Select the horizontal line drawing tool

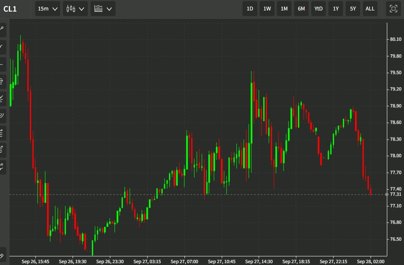coord(2,64)
